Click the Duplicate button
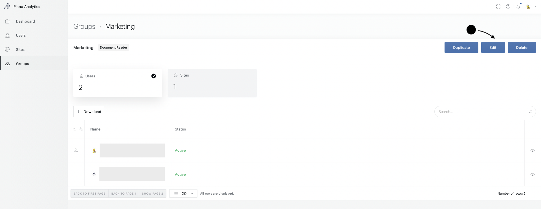Image resolution: width=541 pixels, height=209 pixels. coord(461,47)
